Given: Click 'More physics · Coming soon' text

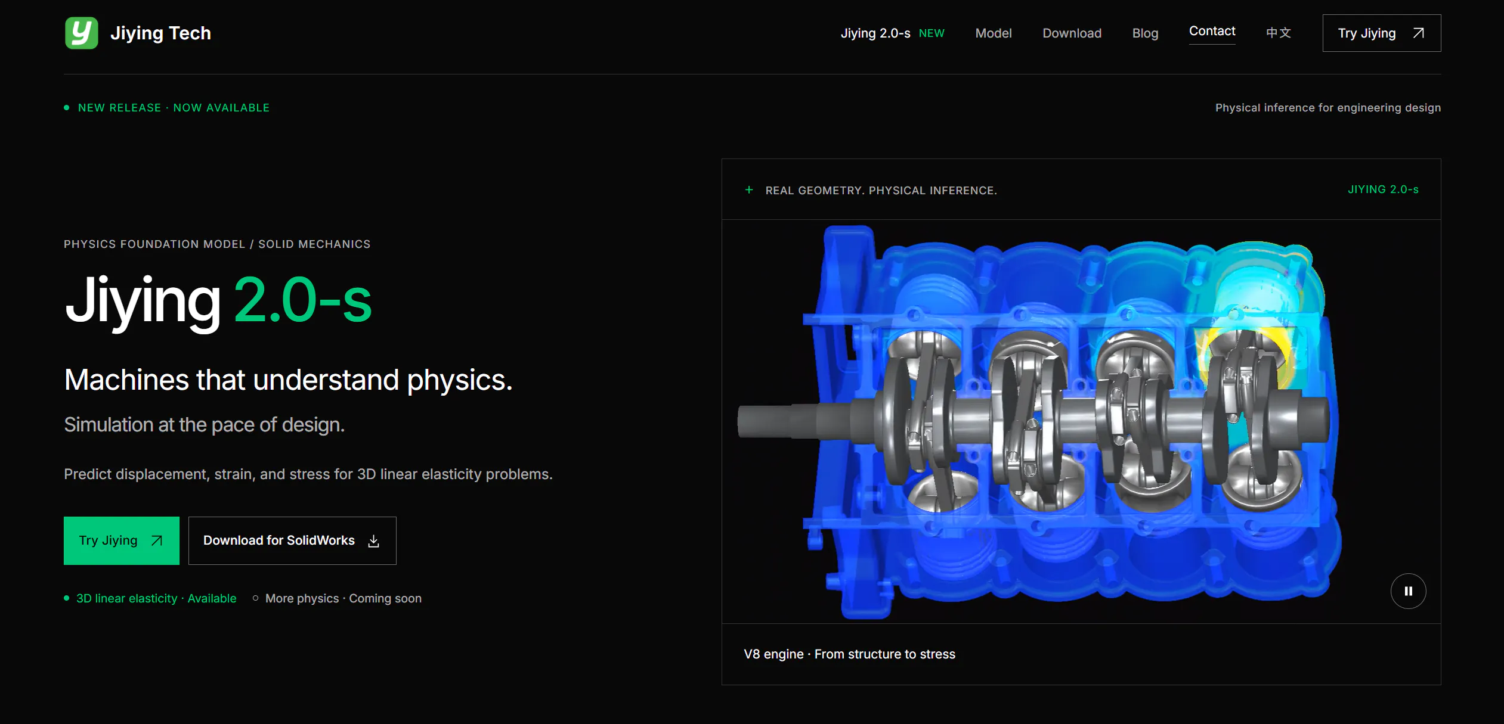Looking at the screenshot, I should click(x=343, y=598).
